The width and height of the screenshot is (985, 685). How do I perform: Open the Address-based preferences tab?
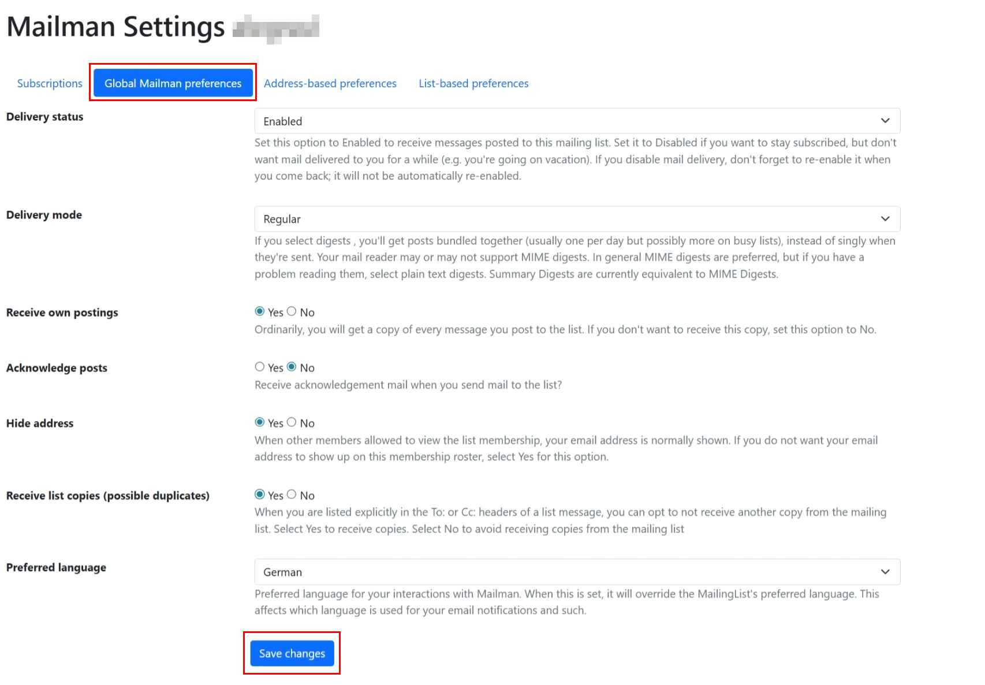click(330, 83)
